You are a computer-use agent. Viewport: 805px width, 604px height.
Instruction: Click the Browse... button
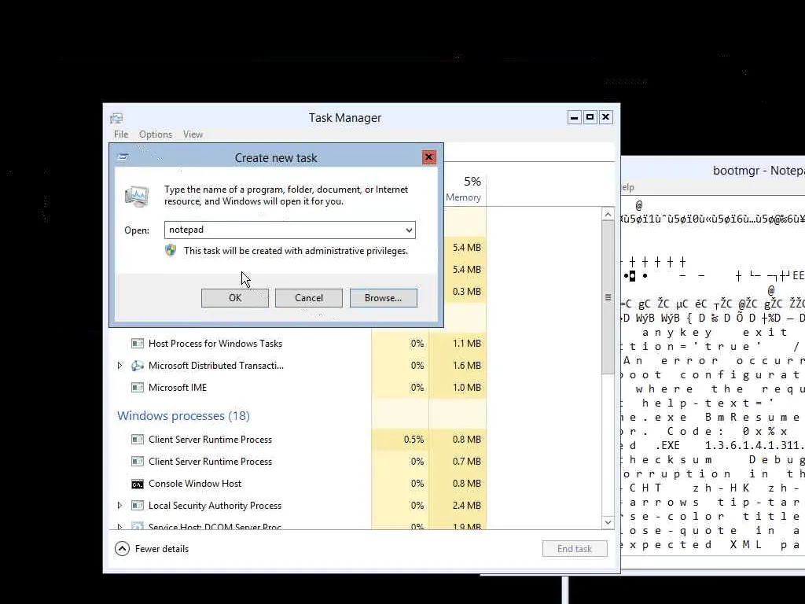384,298
